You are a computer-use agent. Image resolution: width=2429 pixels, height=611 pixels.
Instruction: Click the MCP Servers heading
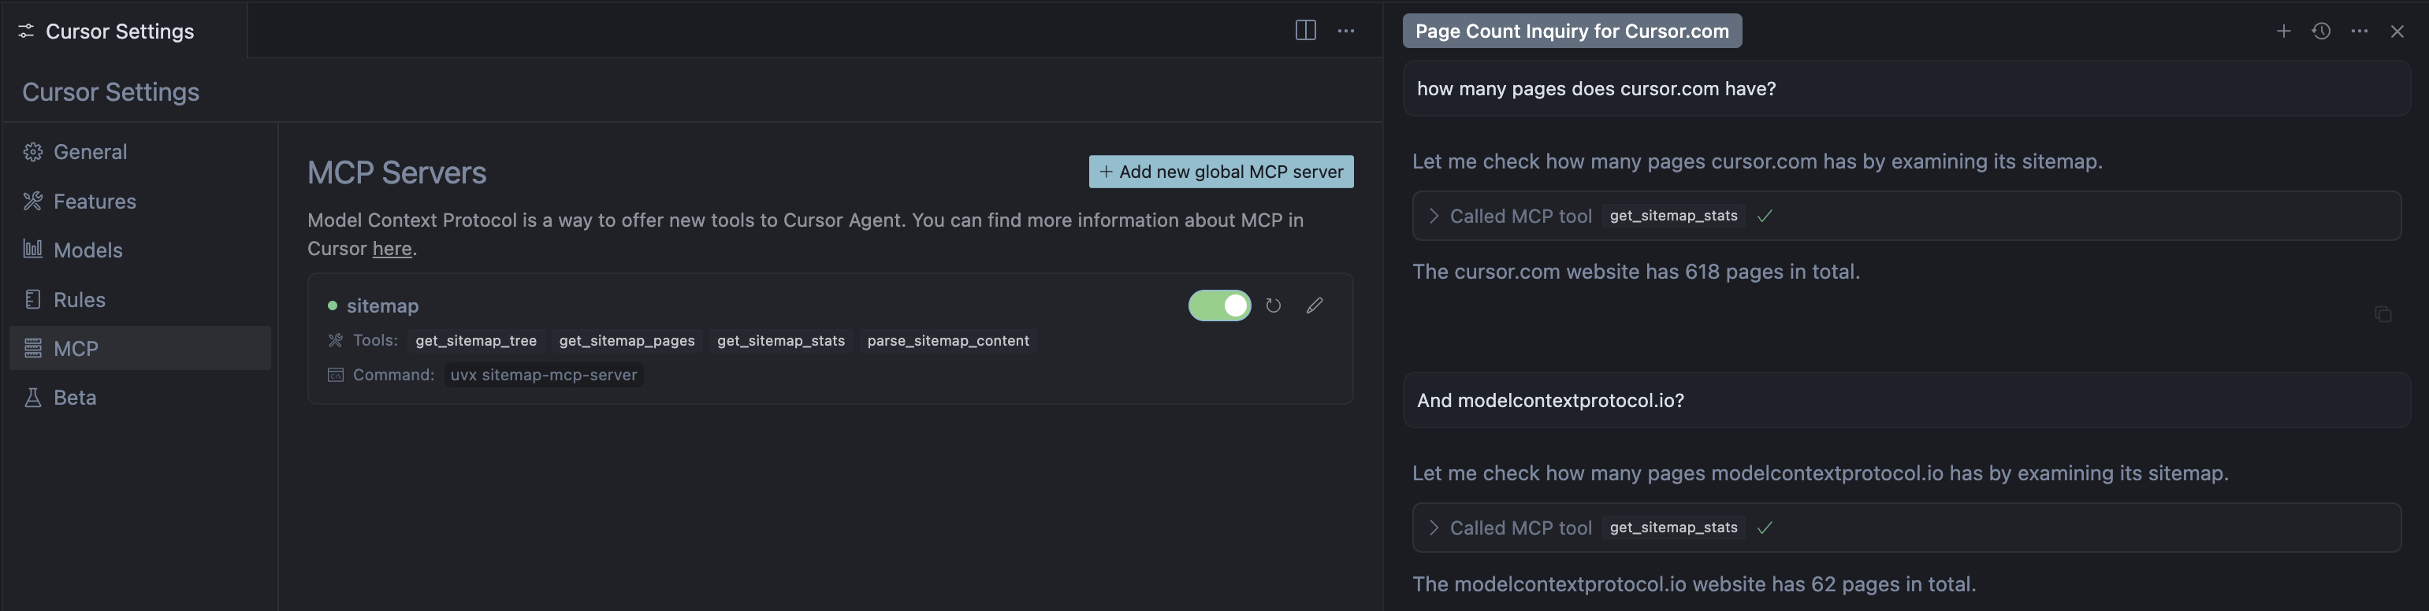click(x=397, y=172)
